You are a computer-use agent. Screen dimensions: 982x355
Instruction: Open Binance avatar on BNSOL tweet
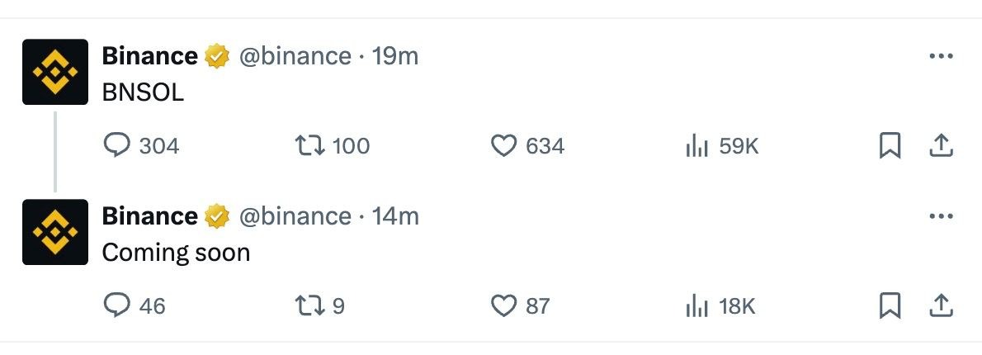pyautogui.click(x=55, y=72)
